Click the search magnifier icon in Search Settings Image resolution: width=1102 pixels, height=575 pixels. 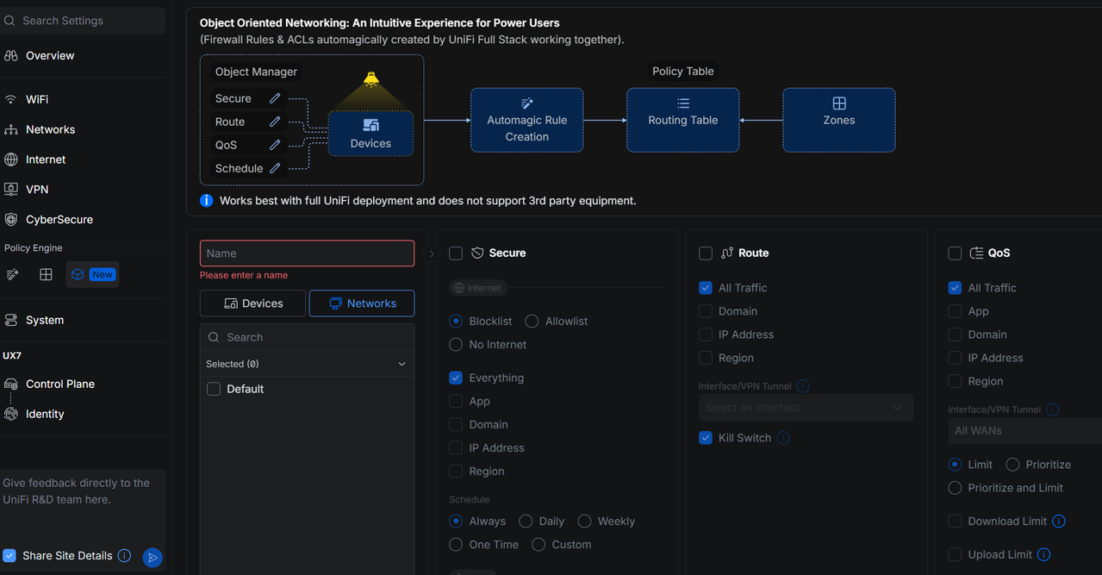tap(10, 20)
